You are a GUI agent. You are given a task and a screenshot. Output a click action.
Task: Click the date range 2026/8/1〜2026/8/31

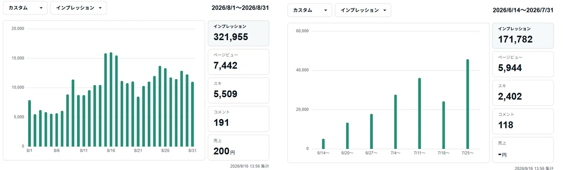[240, 8]
